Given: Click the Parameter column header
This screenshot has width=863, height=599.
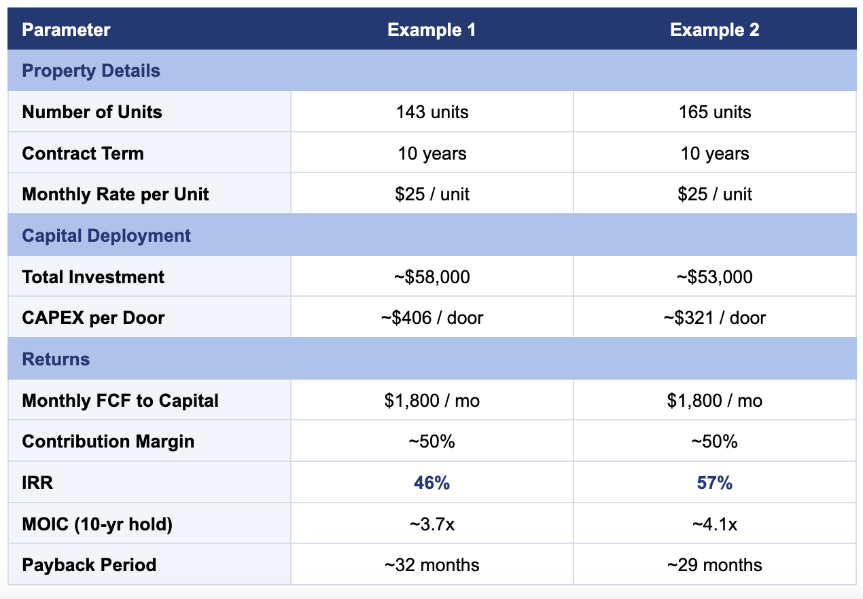Looking at the screenshot, I should (x=66, y=30).
